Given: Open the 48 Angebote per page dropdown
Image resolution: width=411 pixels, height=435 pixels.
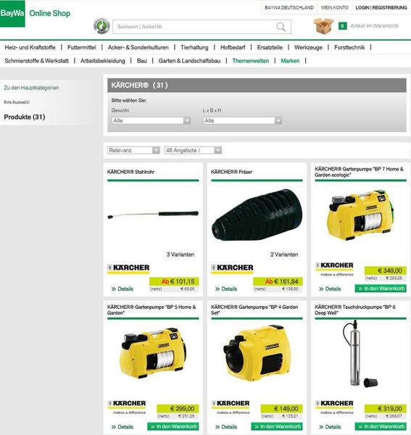Looking at the screenshot, I should click(x=193, y=150).
